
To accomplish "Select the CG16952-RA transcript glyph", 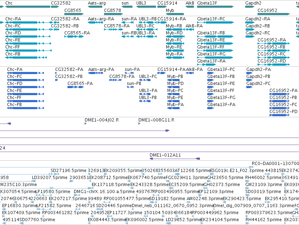I will 274,44.
